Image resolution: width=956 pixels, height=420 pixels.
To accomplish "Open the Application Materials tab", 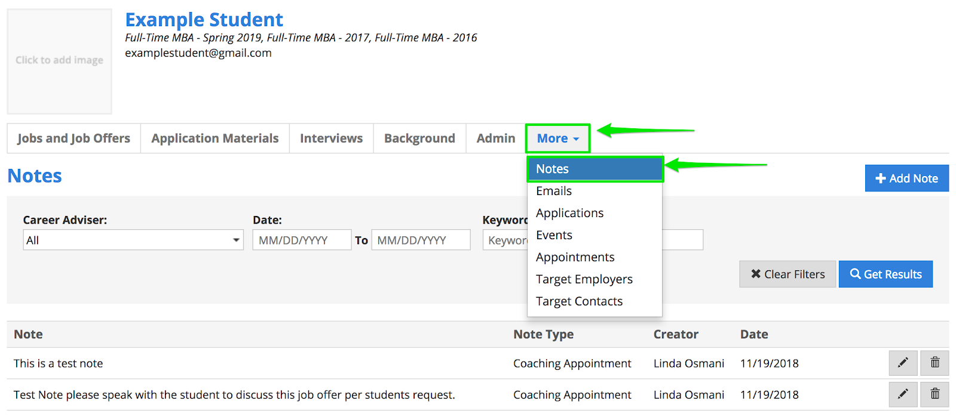I will [215, 138].
